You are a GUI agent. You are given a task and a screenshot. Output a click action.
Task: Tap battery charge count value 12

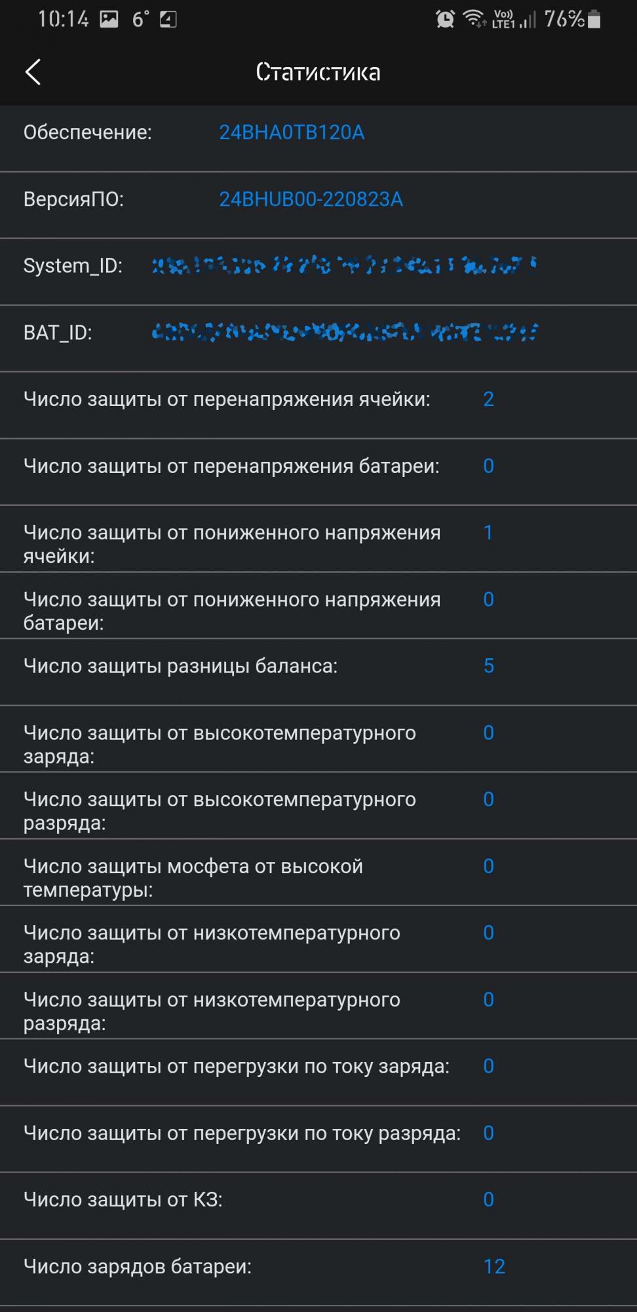click(494, 1267)
